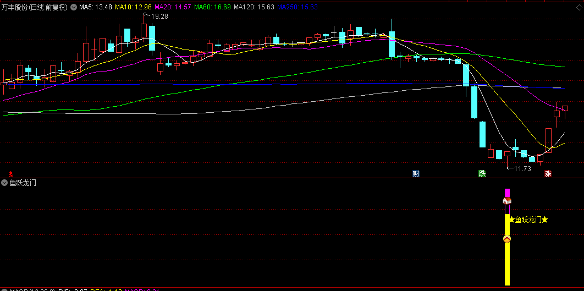Click the diamond icon in the top-right corner
Viewport: 584px width, 291px height.
click(579, 7)
